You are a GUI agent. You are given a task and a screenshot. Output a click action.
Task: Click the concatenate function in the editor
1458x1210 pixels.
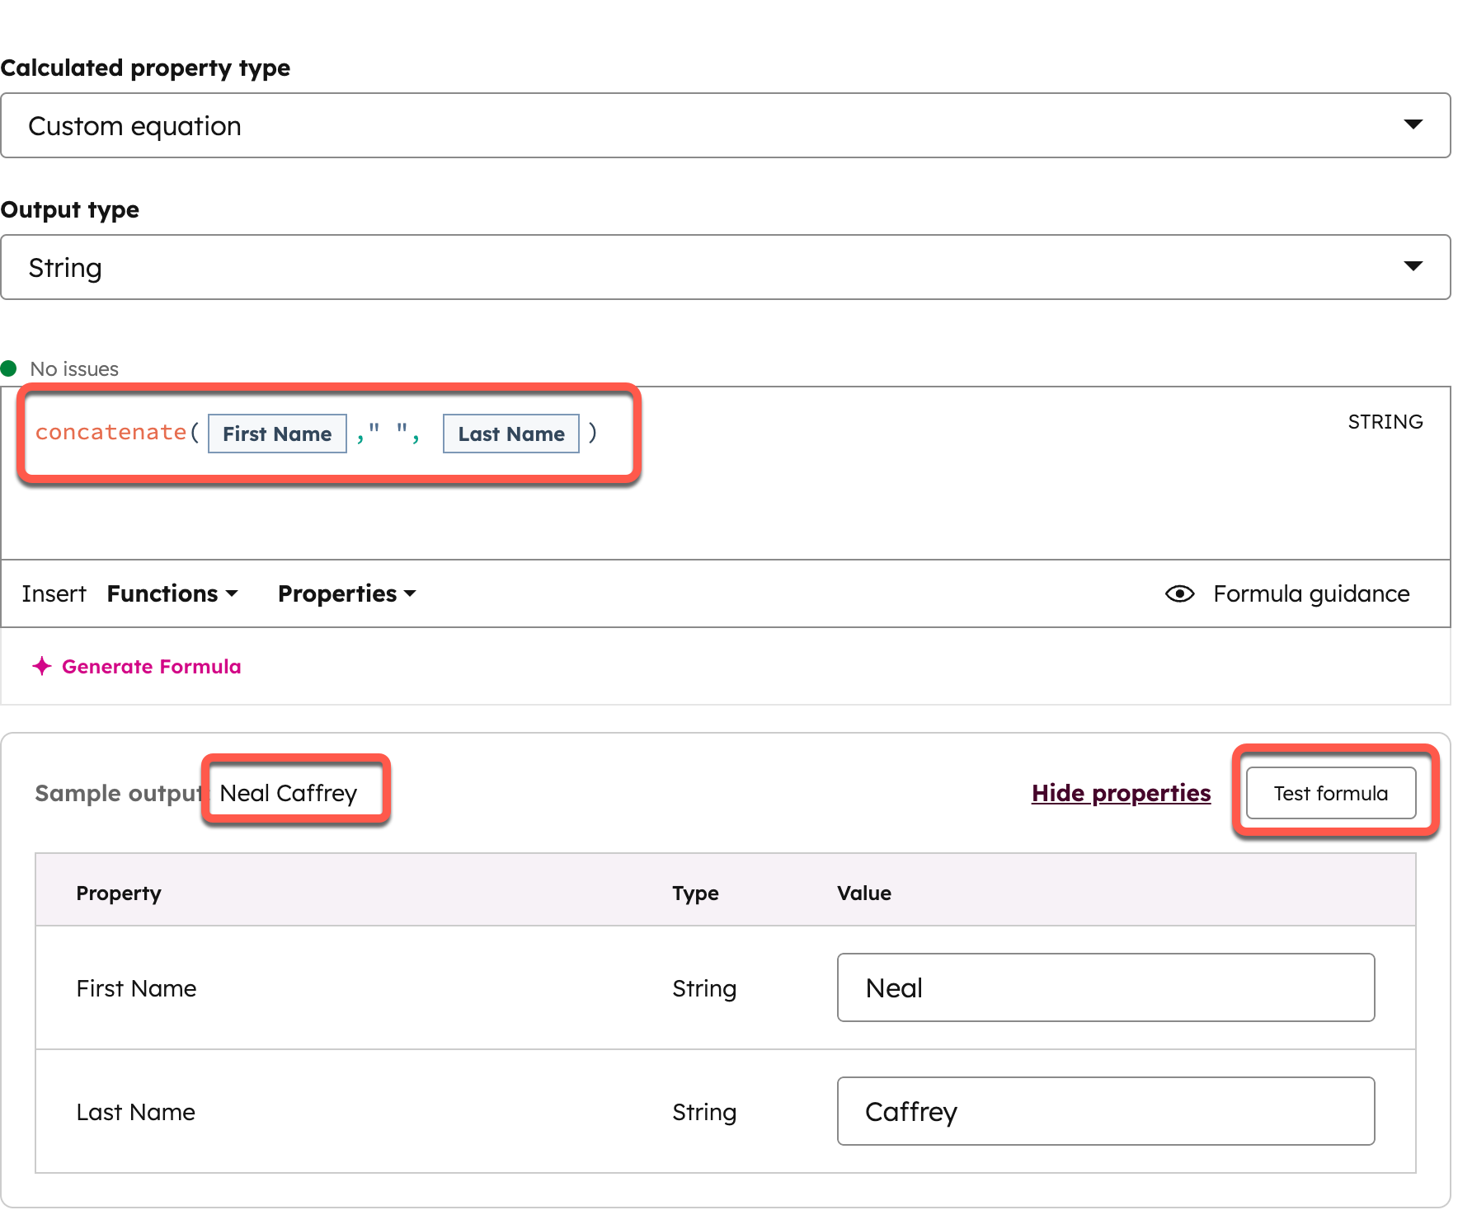(x=111, y=431)
